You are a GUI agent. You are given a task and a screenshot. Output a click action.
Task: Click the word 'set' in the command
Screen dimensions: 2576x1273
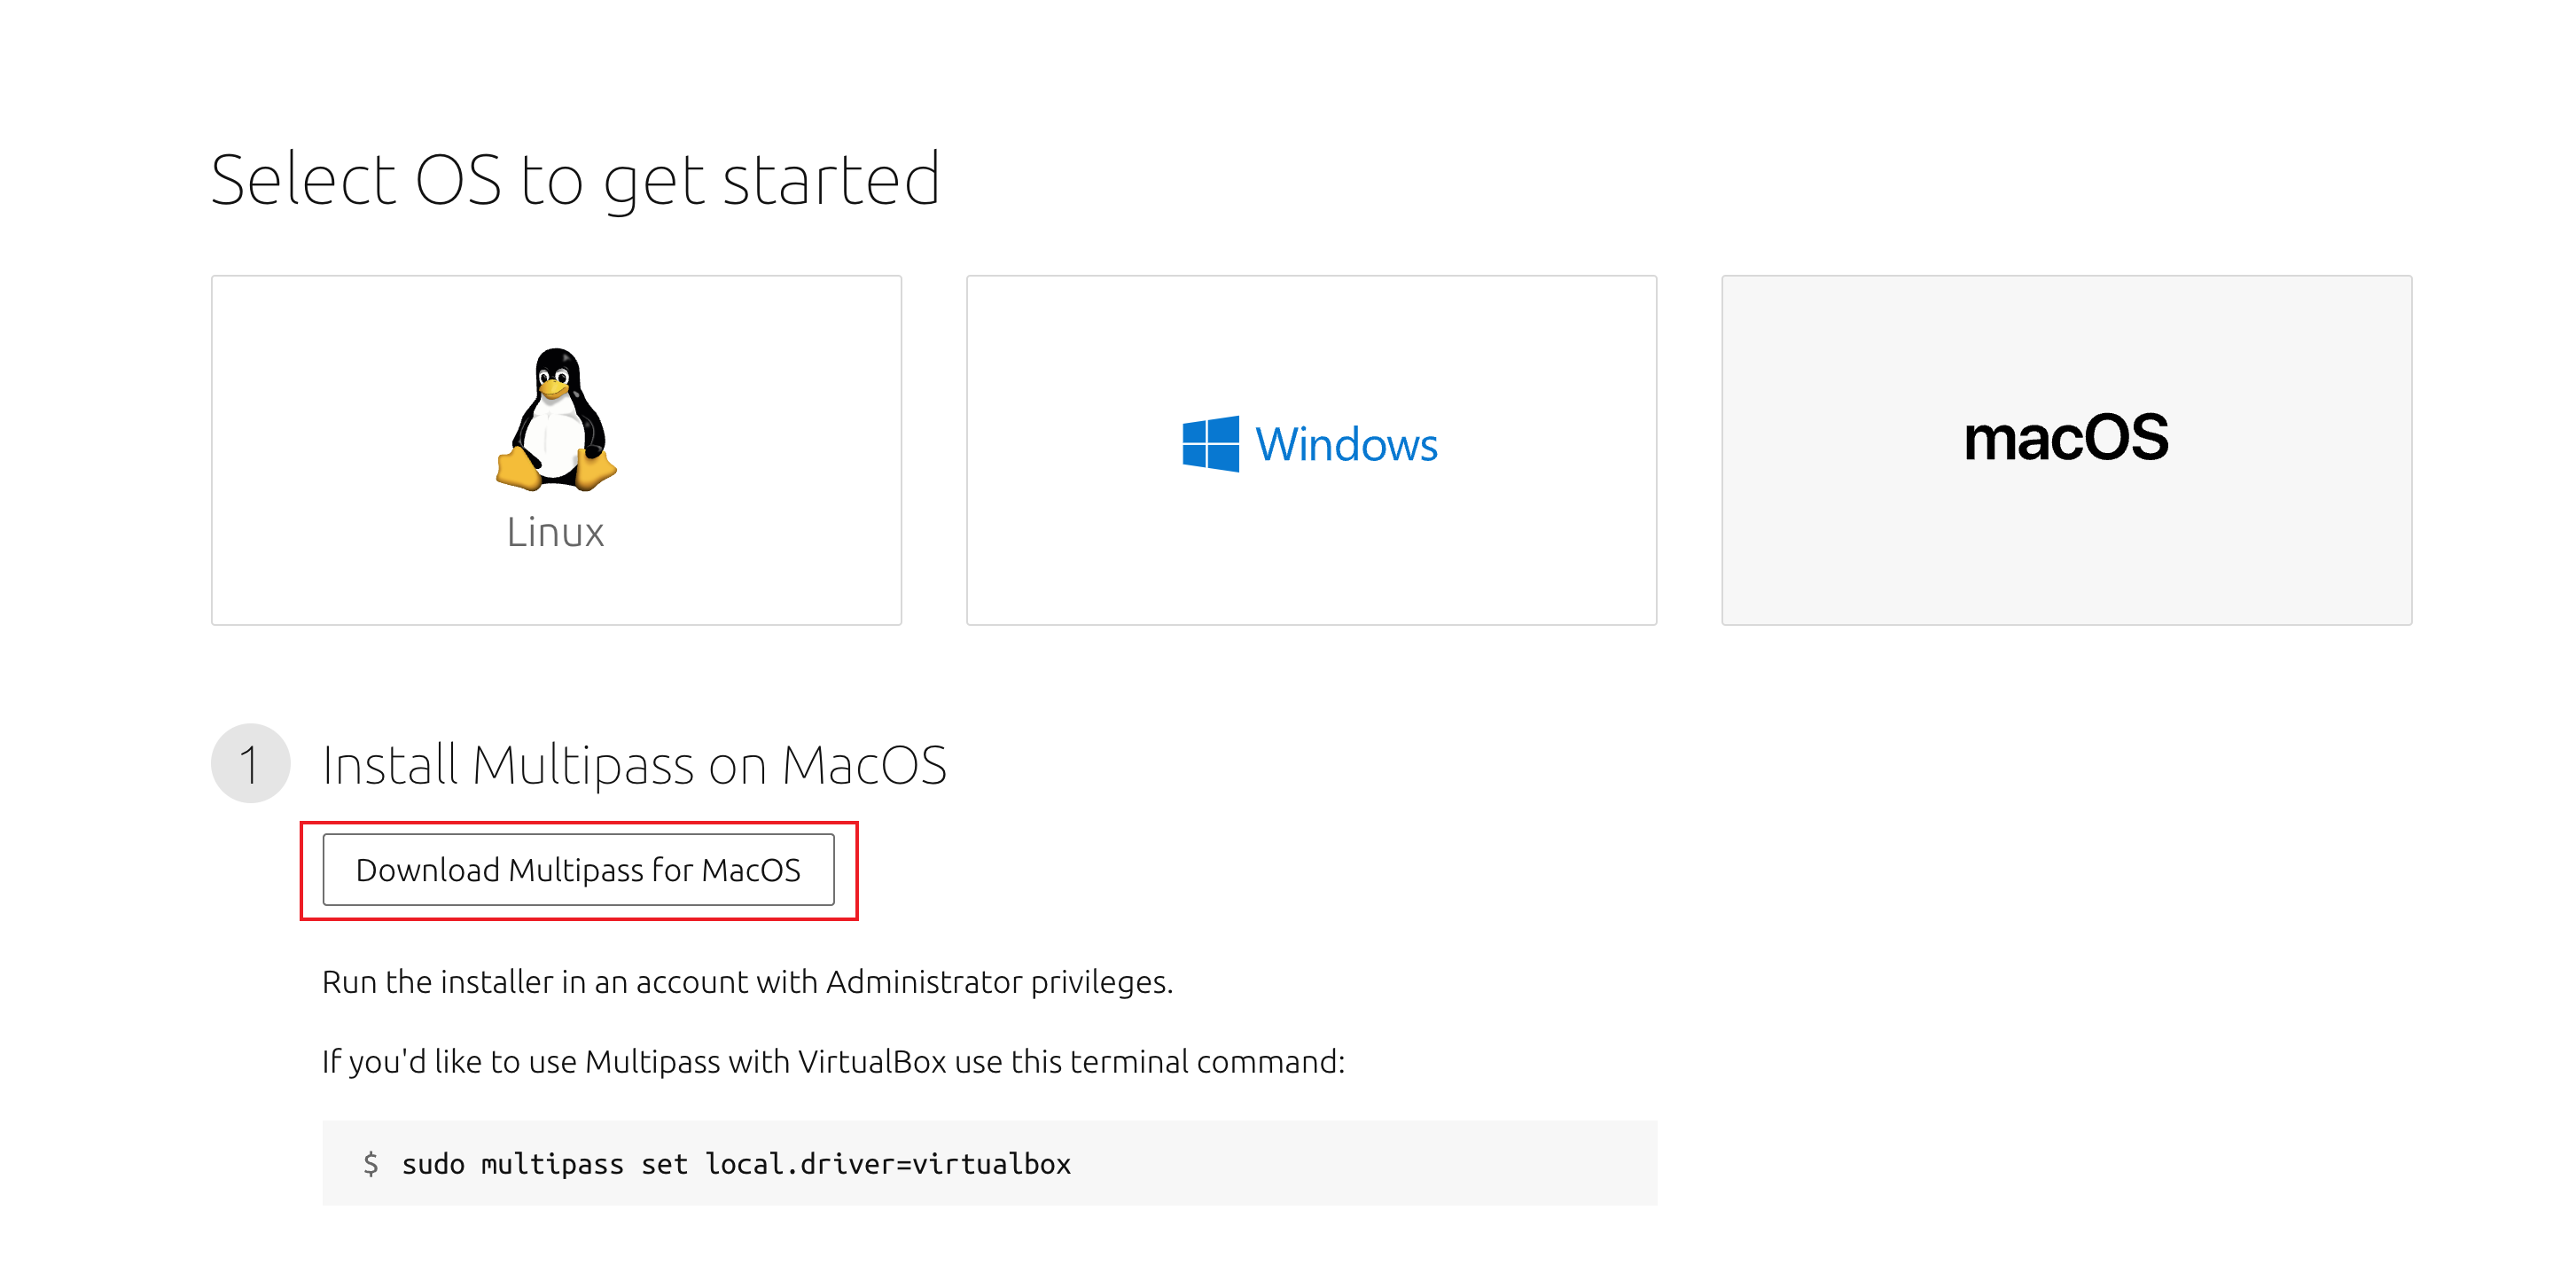click(x=664, y=1165)
